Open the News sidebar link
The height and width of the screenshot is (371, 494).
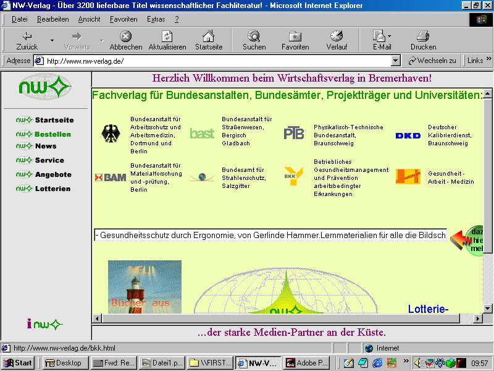pyautogui.click(x=36, y=146)
